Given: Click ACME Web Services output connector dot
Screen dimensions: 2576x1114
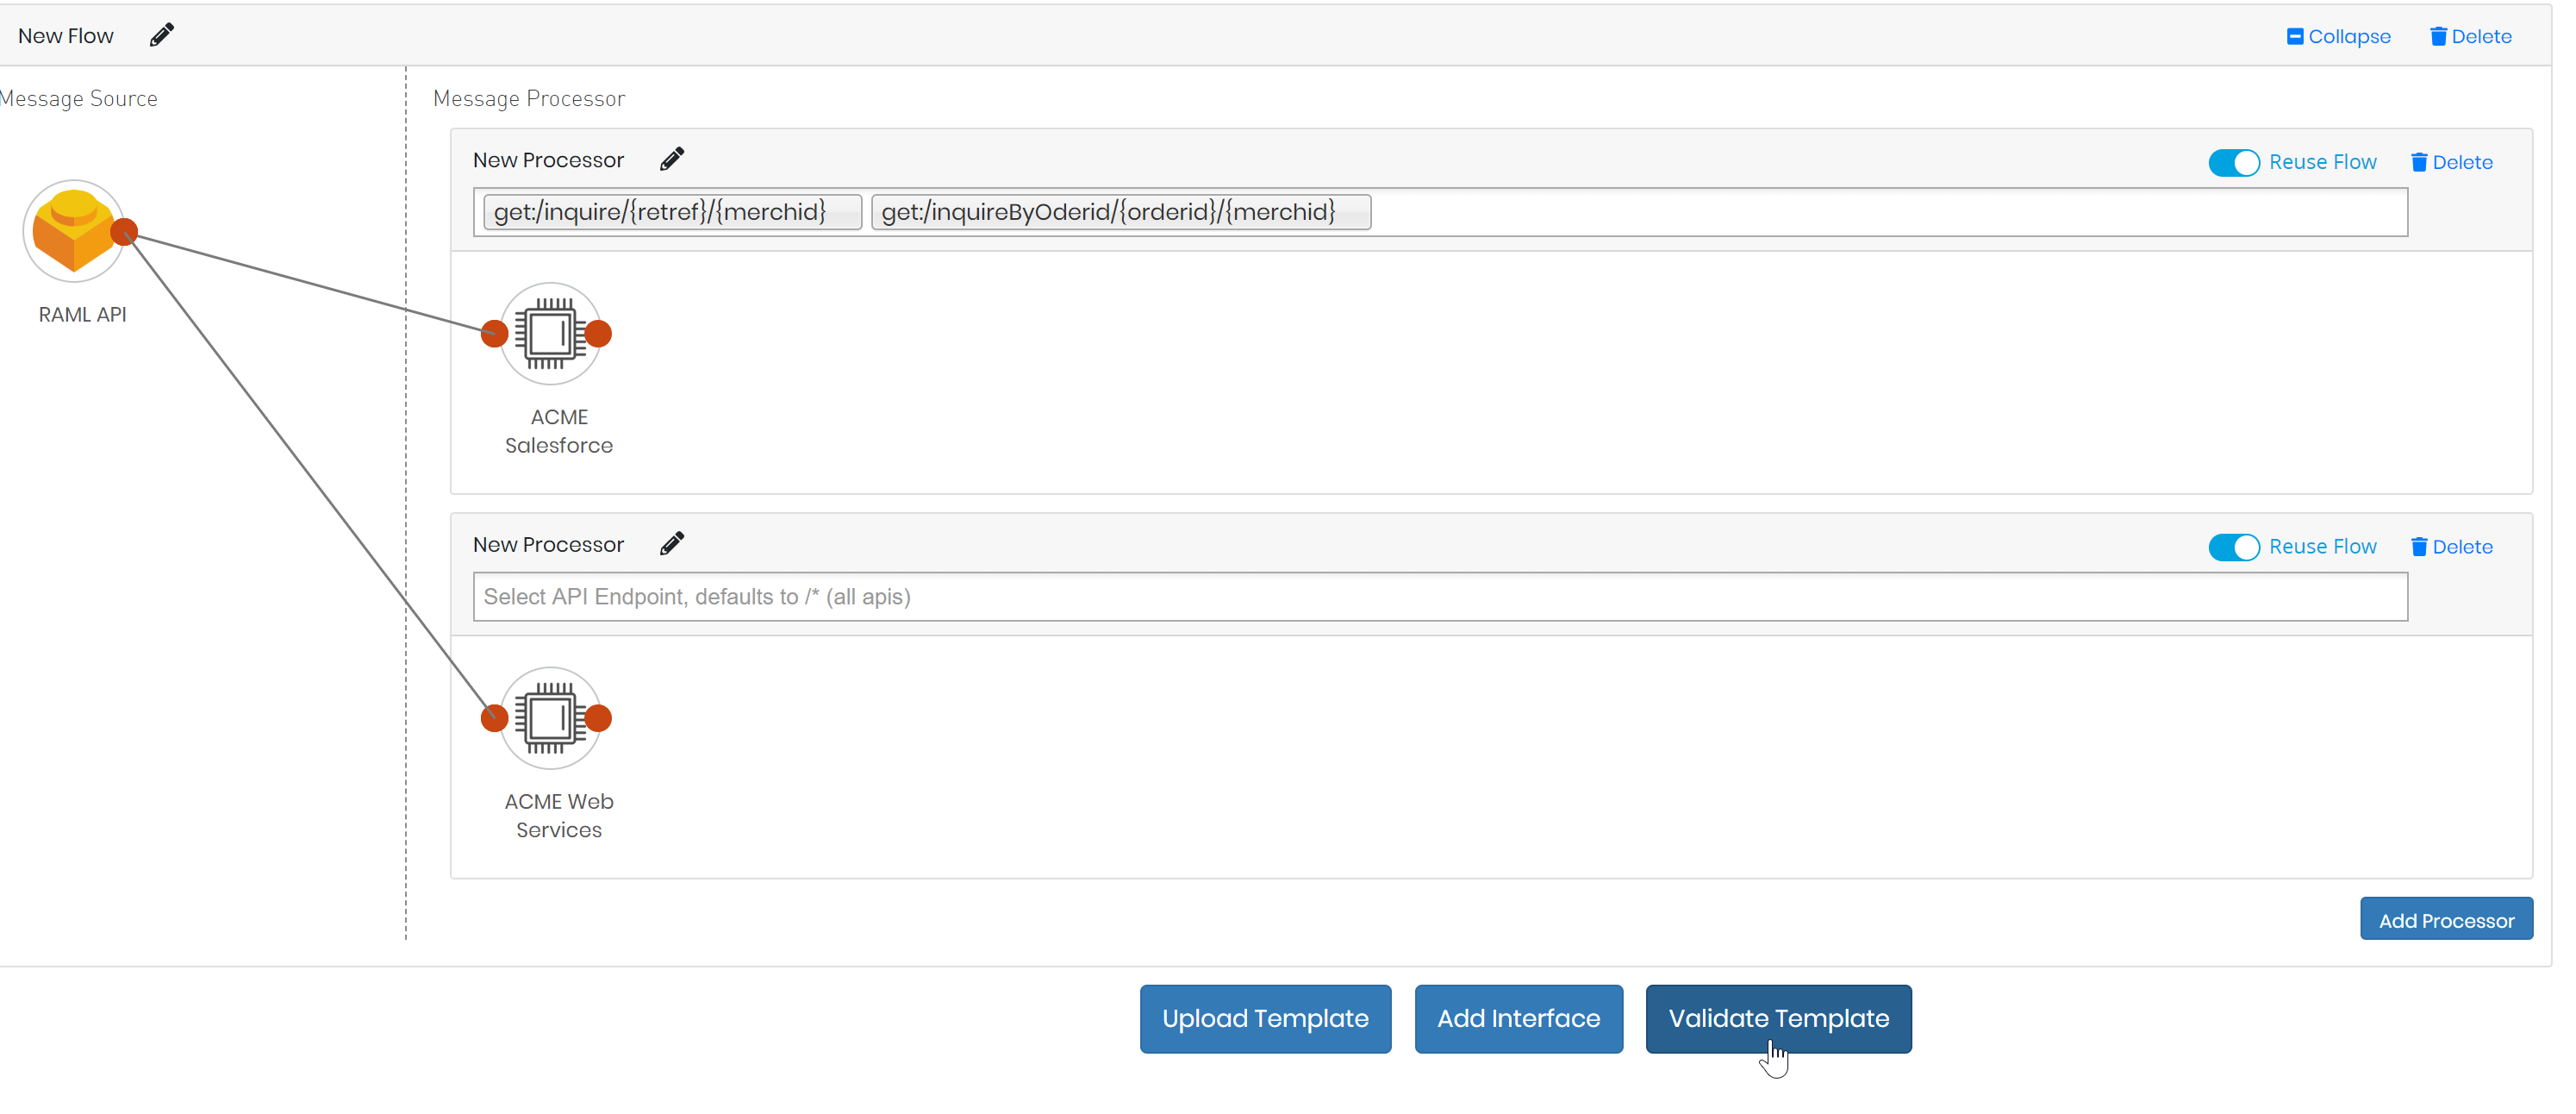Looking at the screenshot, I should (598, 717).
